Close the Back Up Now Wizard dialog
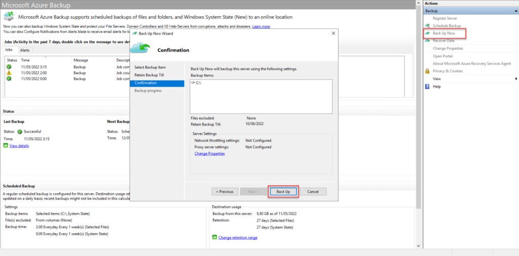Image resolution: width=519 pixels, height=256 pixels. [333, 33]
